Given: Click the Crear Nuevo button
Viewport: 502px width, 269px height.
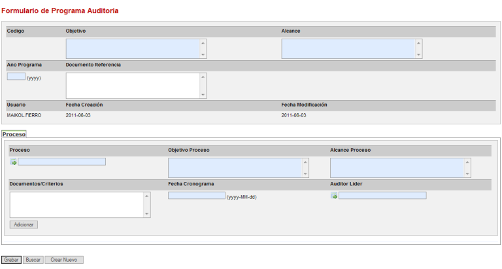Looking at the screenshot, I should click(64, 260).
